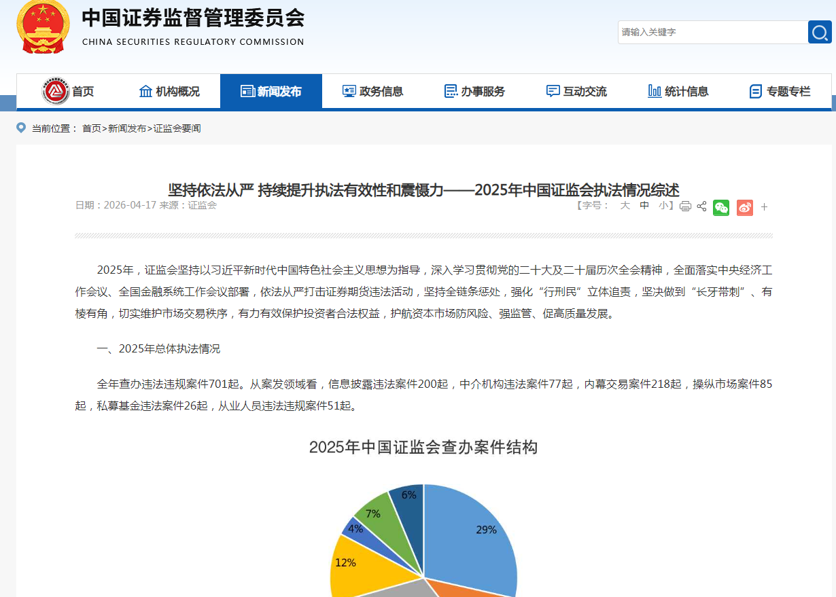Click the location pin icon in breadcrumb
Screen dimensions: 836x597
pos(21,128)
